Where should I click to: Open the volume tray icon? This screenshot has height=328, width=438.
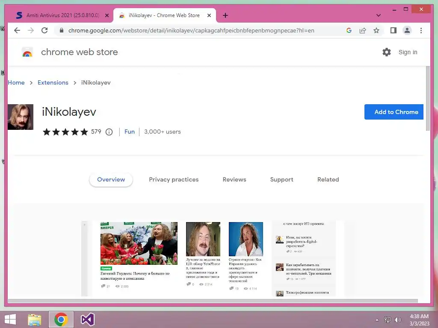pyautogui.click(x=397, y=320)
